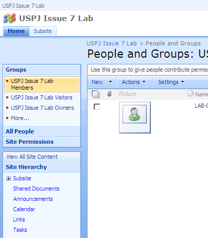Click the More... groups link

pos(20,118)
